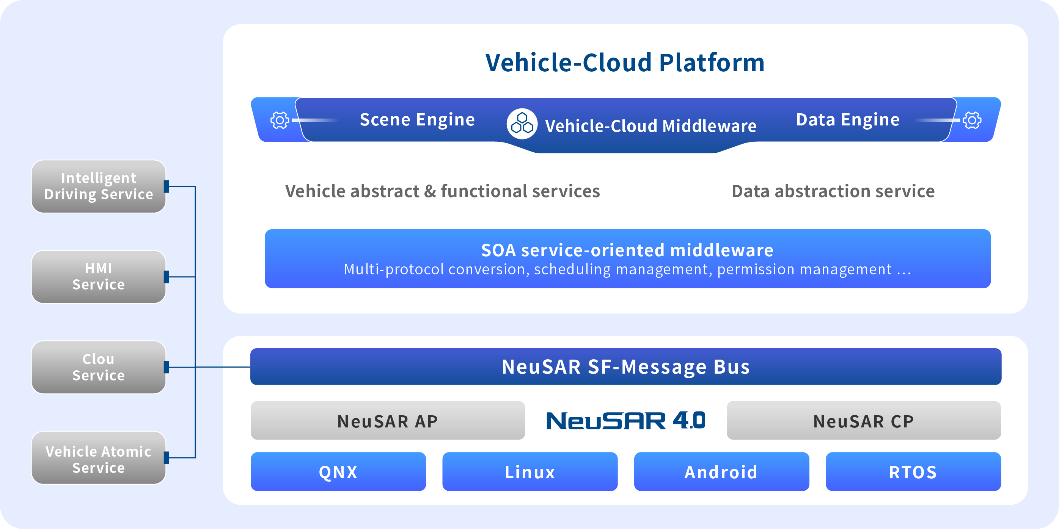Click the gear icon beside Data Engine
Viewport: 1059px width, 529px height.
[972, 121]
